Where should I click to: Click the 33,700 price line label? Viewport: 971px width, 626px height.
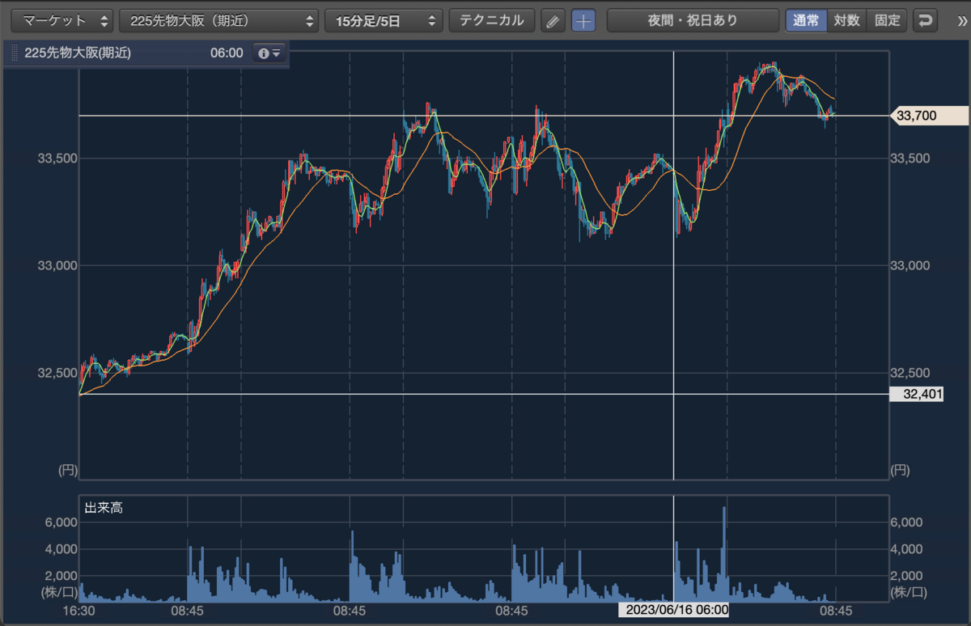click(928, 116)
